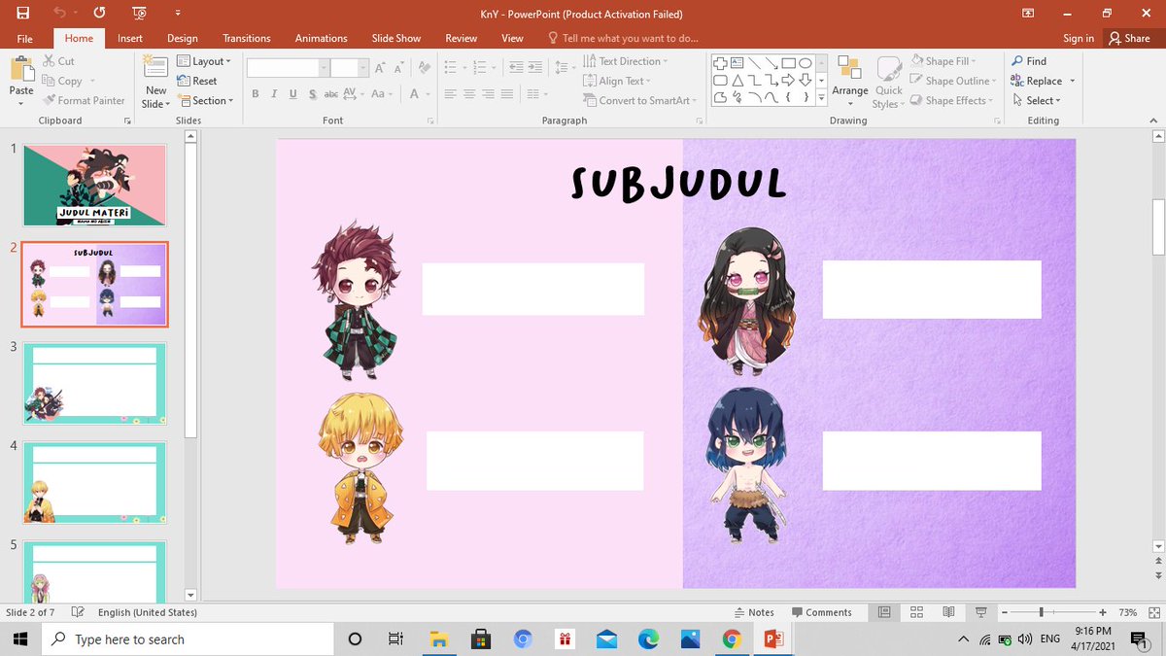This screenshot has width=1166, height=656.
Task: Start slideshow from beginning quick access icon
Action: pyautogui.click(x=139, y=14)
